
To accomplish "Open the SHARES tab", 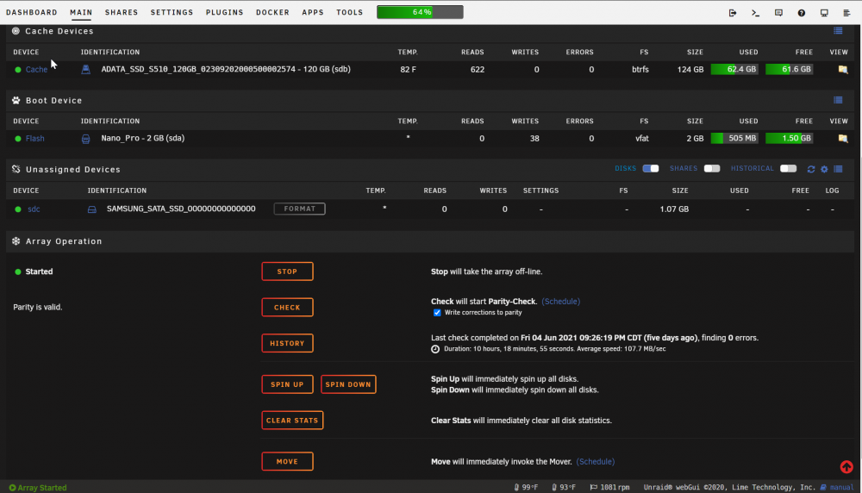I will coord(122,12).
